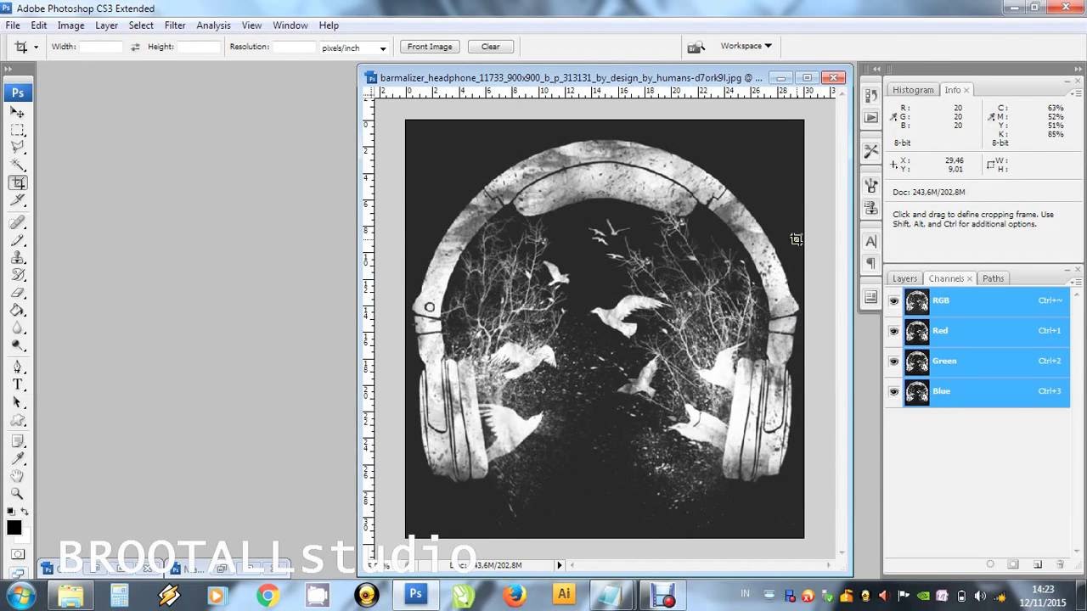Open the Layer menu
This screenshot has width=1087, height=611.
tap(107, 25)
